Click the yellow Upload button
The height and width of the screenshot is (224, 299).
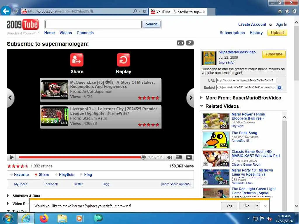[x=277, y=33]
